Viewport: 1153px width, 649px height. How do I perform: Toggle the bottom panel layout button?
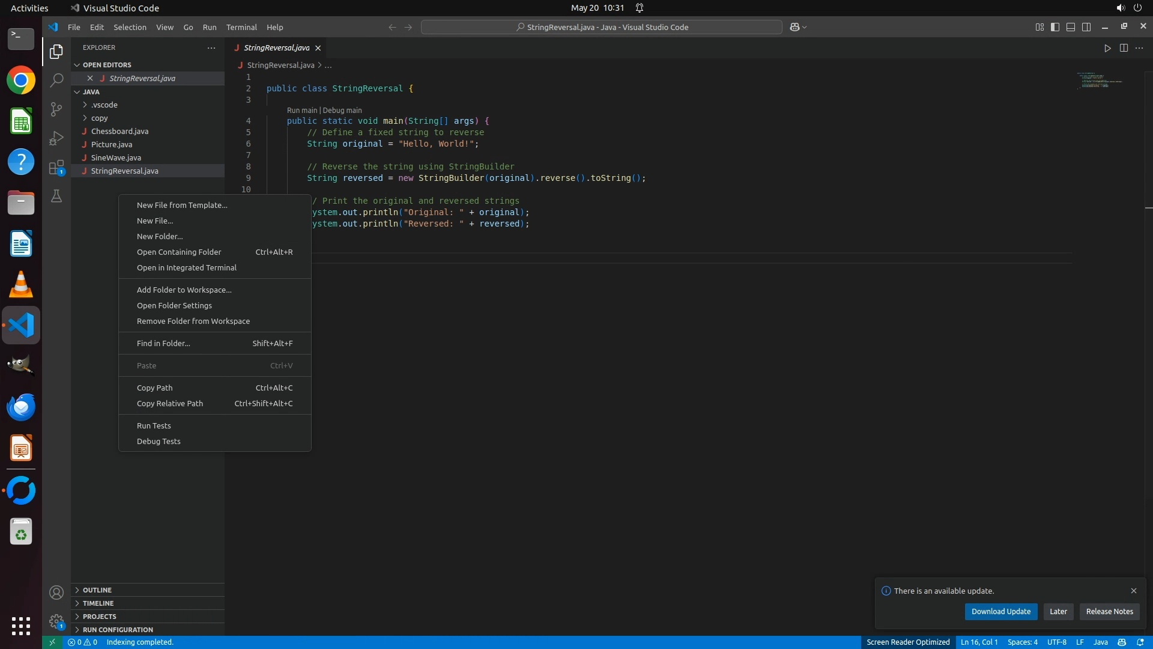point(1071,27)
